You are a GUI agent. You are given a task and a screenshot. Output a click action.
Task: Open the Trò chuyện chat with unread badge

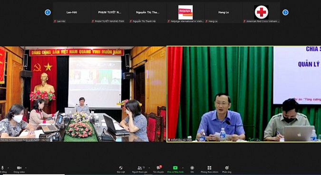coord(159,169)
